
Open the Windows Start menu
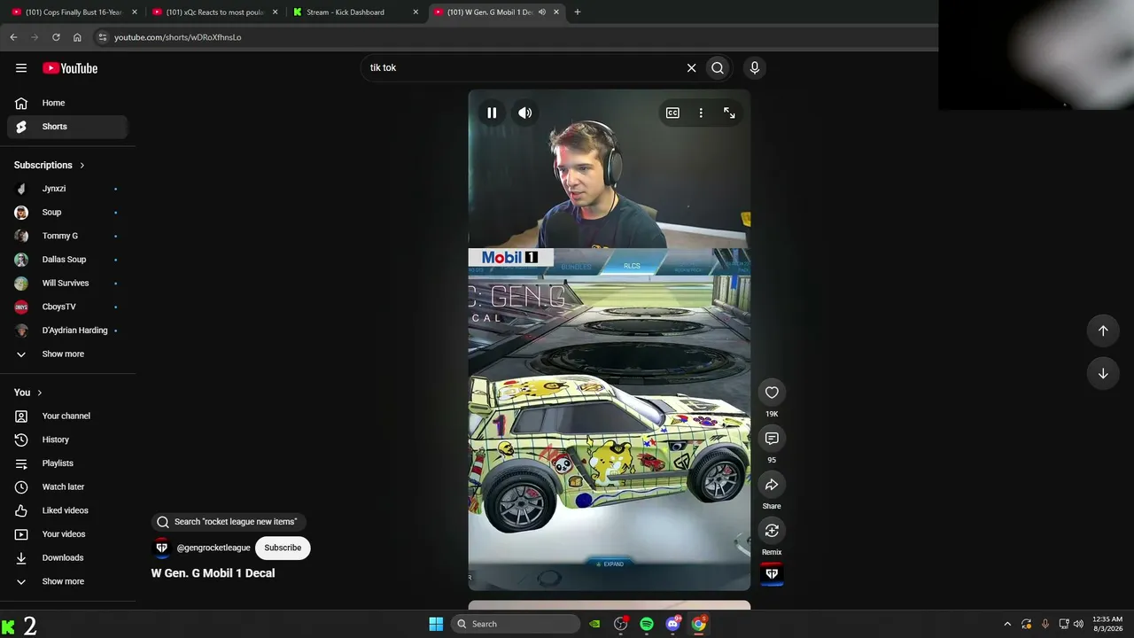[x=436, y=624]
